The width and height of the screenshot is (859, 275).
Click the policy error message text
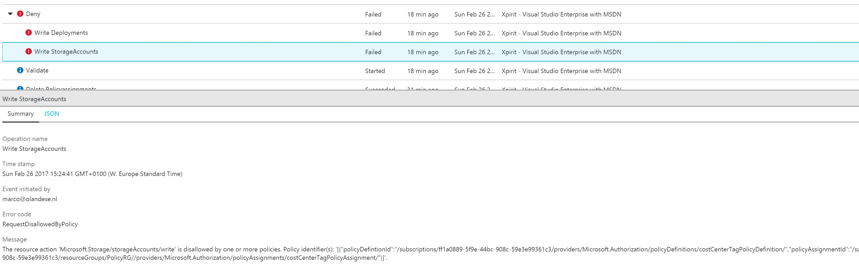point(431,253)
